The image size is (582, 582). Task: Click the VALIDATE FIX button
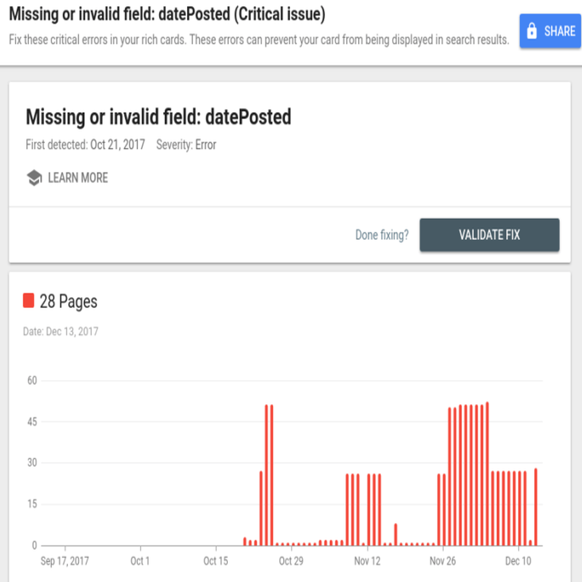click(x=489, y=235)
